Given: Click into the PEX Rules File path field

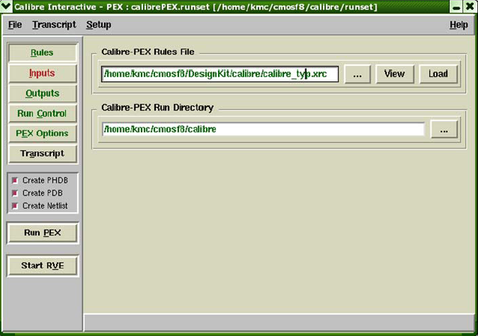Looking at the screenshot, I should 220,74.
